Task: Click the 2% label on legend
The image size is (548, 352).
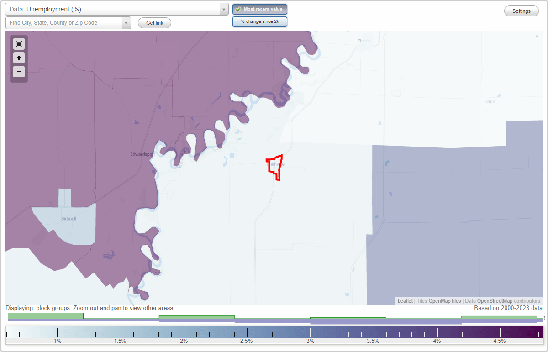Action: [x=184, y=341]
